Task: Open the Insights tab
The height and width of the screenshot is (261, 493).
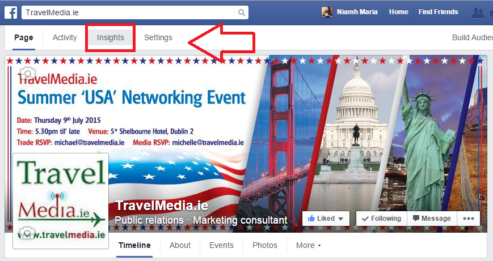Action: pos(111,37)
